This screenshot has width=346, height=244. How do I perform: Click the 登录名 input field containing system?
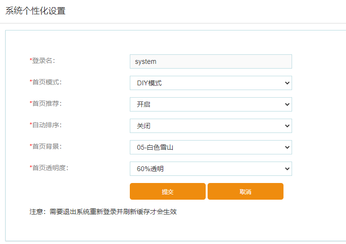click(210, 61)
